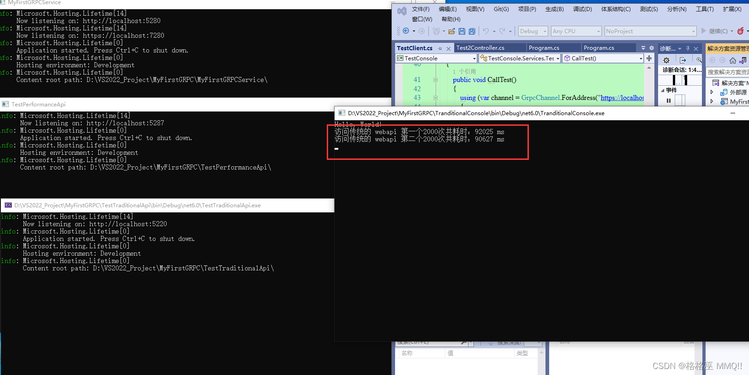
Task: Click the navigate forward arrow icon
Action: (x=421, y=31)
